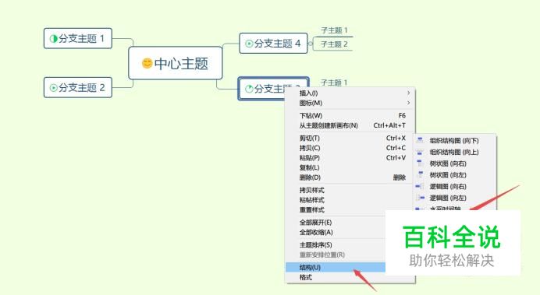Click the progress icon on 分支主题 4
This screenshot has width=540, height=295.
click(x=249, y=44)
